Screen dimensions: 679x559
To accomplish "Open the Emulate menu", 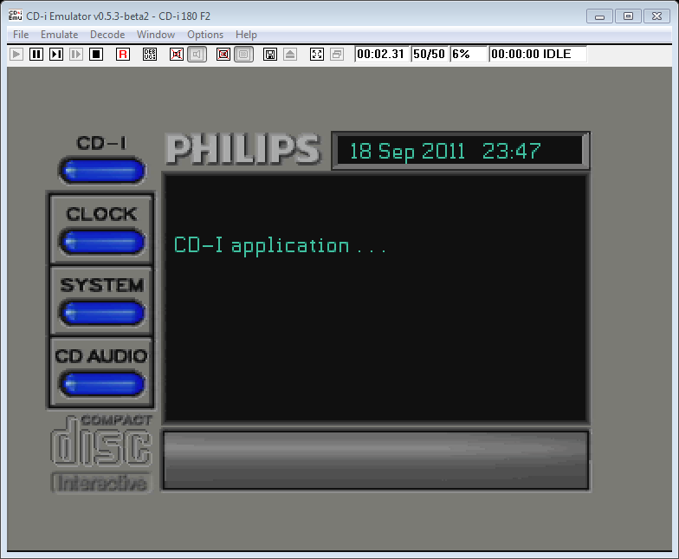I will pyautogui.click(x=59, y=35).
